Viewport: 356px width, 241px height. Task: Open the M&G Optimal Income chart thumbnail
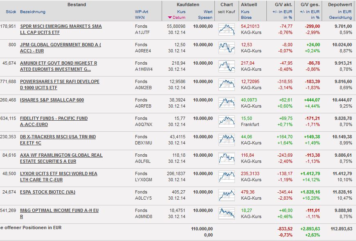pos(227,214)
